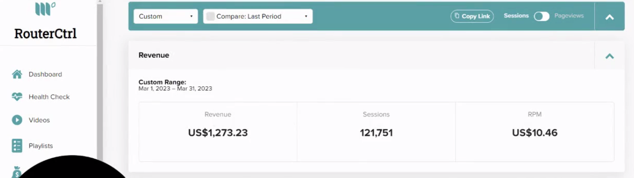Collapse the Revenue section chevron
Viewport: 634px width, 178px height.
pyautogui.click(x=609, y=56)
